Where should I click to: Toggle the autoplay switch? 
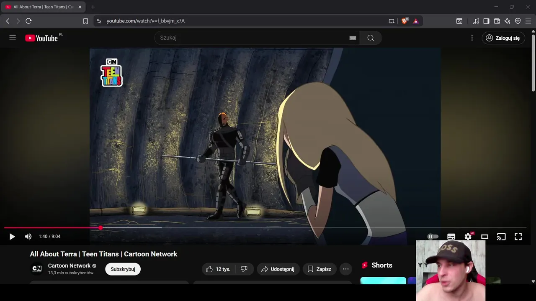pyautogui.click(x=433, y=237)
